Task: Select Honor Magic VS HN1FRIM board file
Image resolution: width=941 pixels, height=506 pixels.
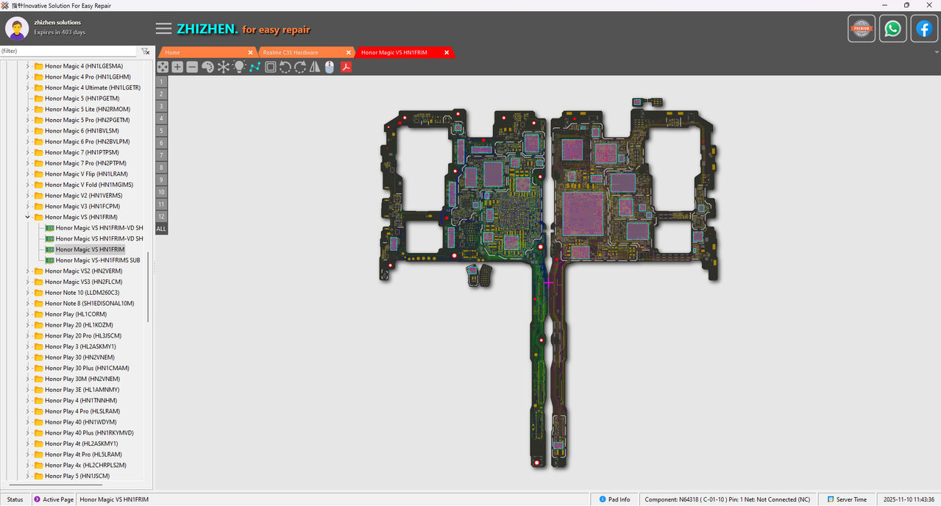Action: [90, 249]
